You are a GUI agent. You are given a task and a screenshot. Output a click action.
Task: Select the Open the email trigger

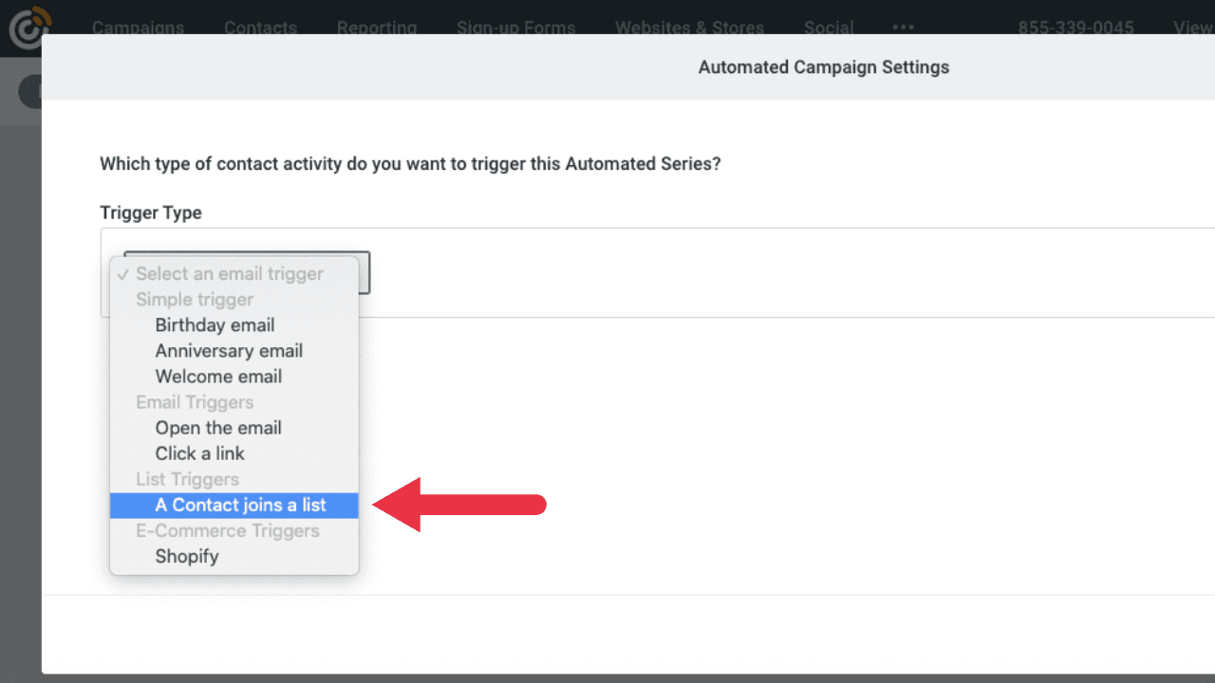tap(218, 428)
